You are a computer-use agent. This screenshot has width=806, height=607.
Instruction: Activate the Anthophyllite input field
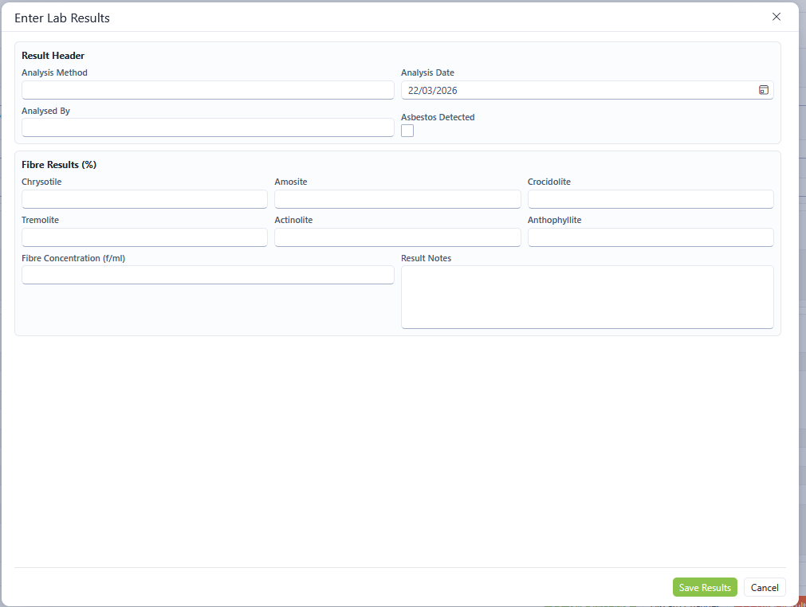(x=650, y=237)
